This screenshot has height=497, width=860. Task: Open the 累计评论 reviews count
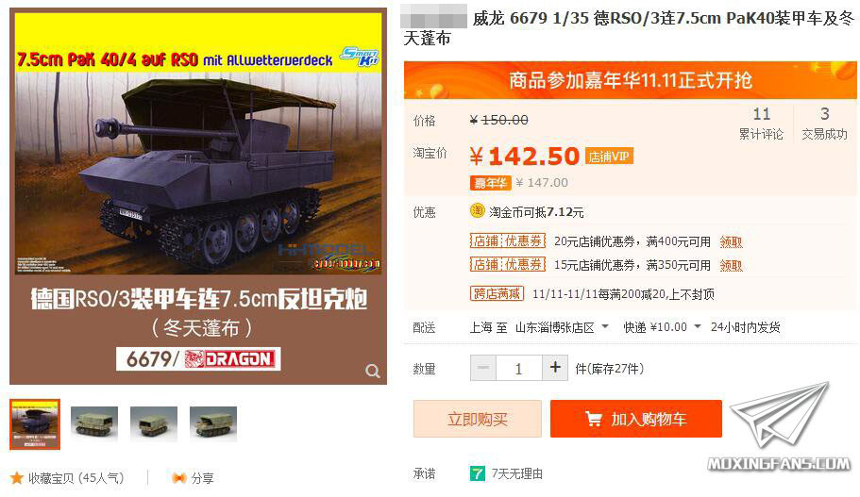[x=761, y=124]
